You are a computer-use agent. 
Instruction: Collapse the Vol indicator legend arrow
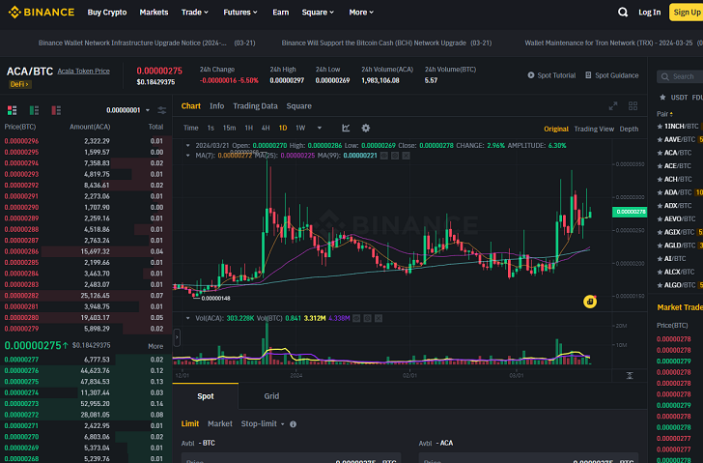tap(188, 318)
